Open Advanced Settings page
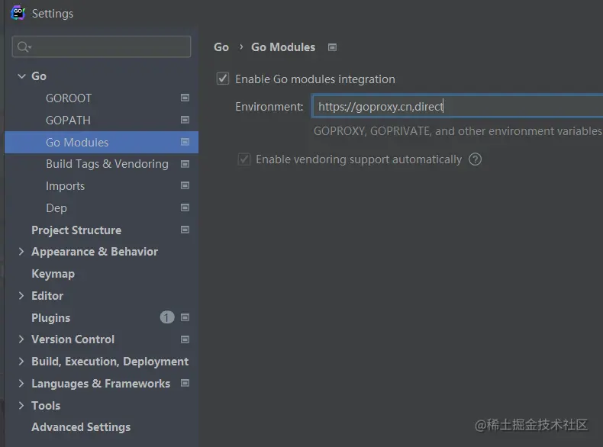The width and height of the screenshot is (603, 447). click(x=81, y=427)
